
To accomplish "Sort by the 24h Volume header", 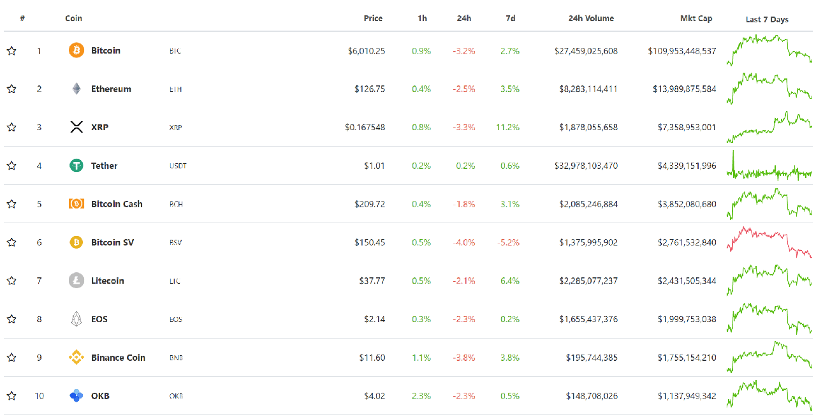I will click(x=591, y=18).
